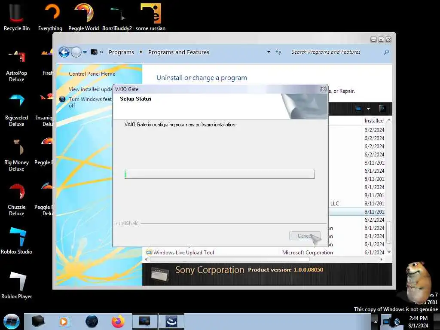This screenshot has height=330, width=440.
Task: Click the search magnifier in Programs and Features
Action: pos(386,52)
